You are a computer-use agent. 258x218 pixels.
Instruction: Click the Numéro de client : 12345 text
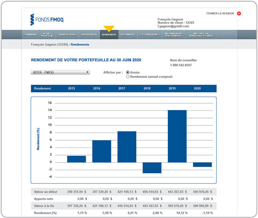176,23
